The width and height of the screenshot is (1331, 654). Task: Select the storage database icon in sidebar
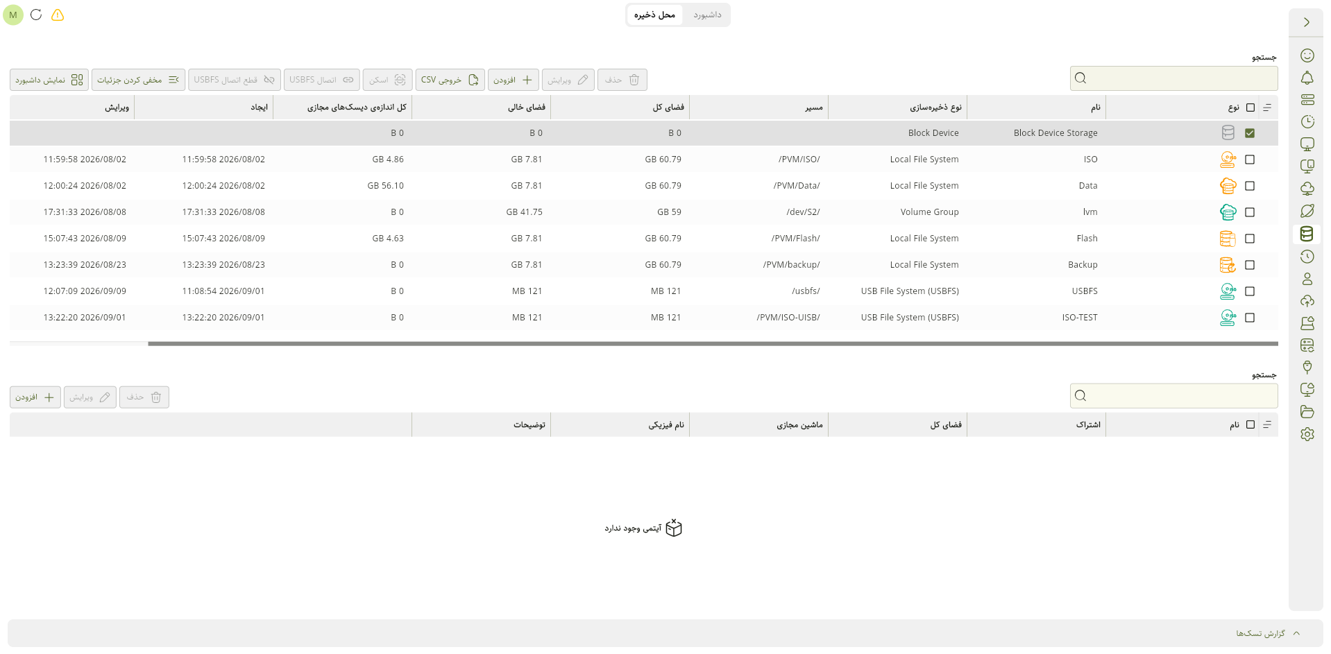(x=1307, y=234)
